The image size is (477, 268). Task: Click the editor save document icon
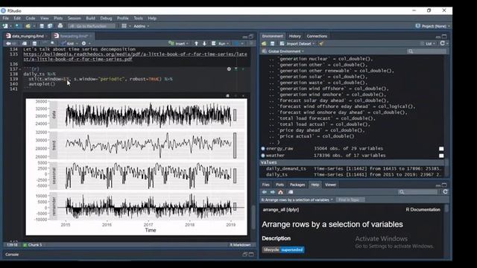[34, 44]
